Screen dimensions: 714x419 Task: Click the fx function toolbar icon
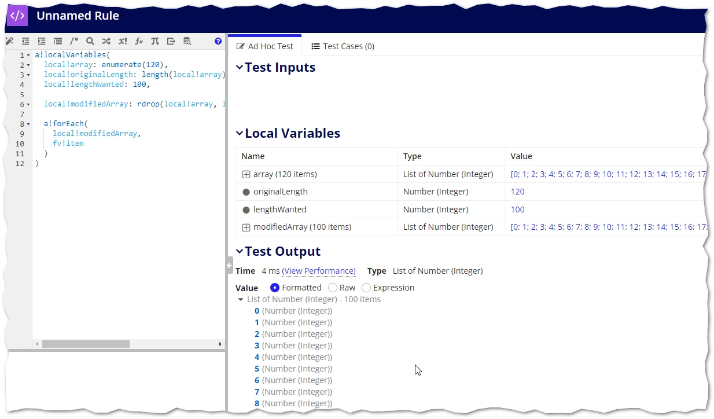click(x=139, y=41)
